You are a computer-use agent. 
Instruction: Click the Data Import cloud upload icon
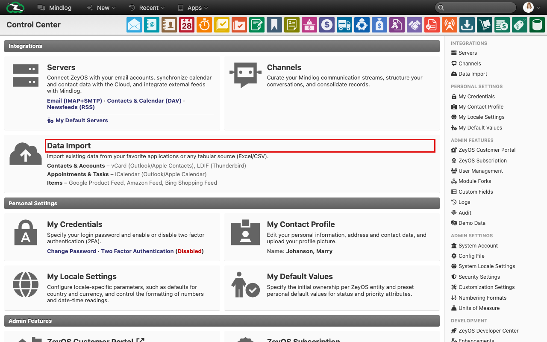coord(26,154)
